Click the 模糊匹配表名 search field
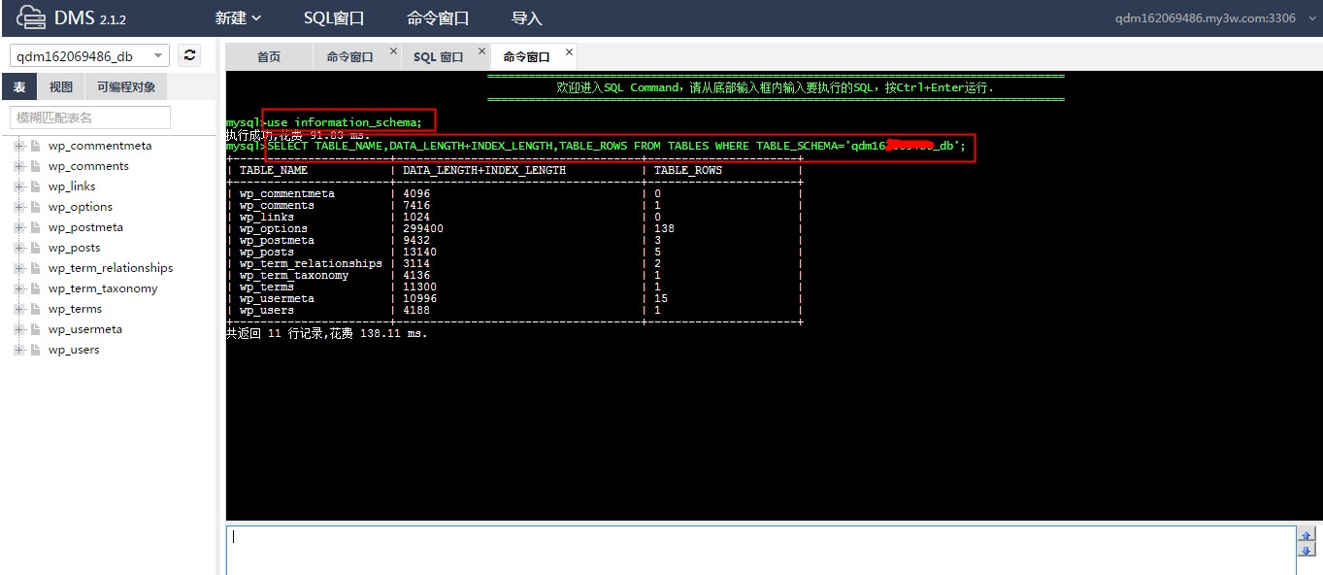Screen dimensions: 1323x575 pyautogui.click(x=89, y=118)
